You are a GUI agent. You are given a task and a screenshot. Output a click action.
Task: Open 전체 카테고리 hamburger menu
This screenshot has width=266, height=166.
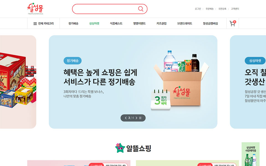pos(44,24)
